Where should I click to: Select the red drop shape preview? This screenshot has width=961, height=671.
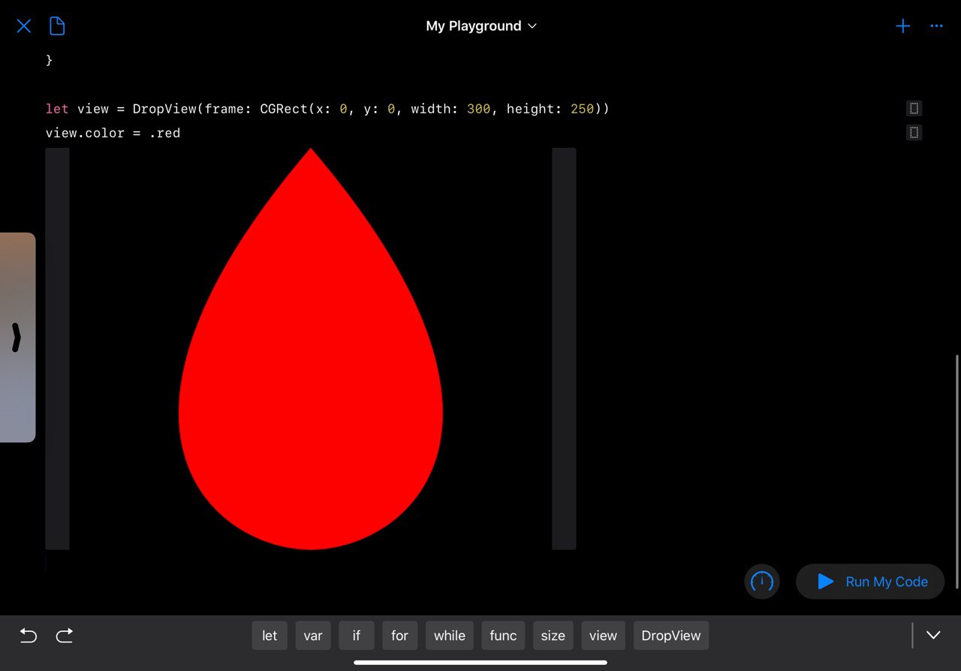coord(311,349)
